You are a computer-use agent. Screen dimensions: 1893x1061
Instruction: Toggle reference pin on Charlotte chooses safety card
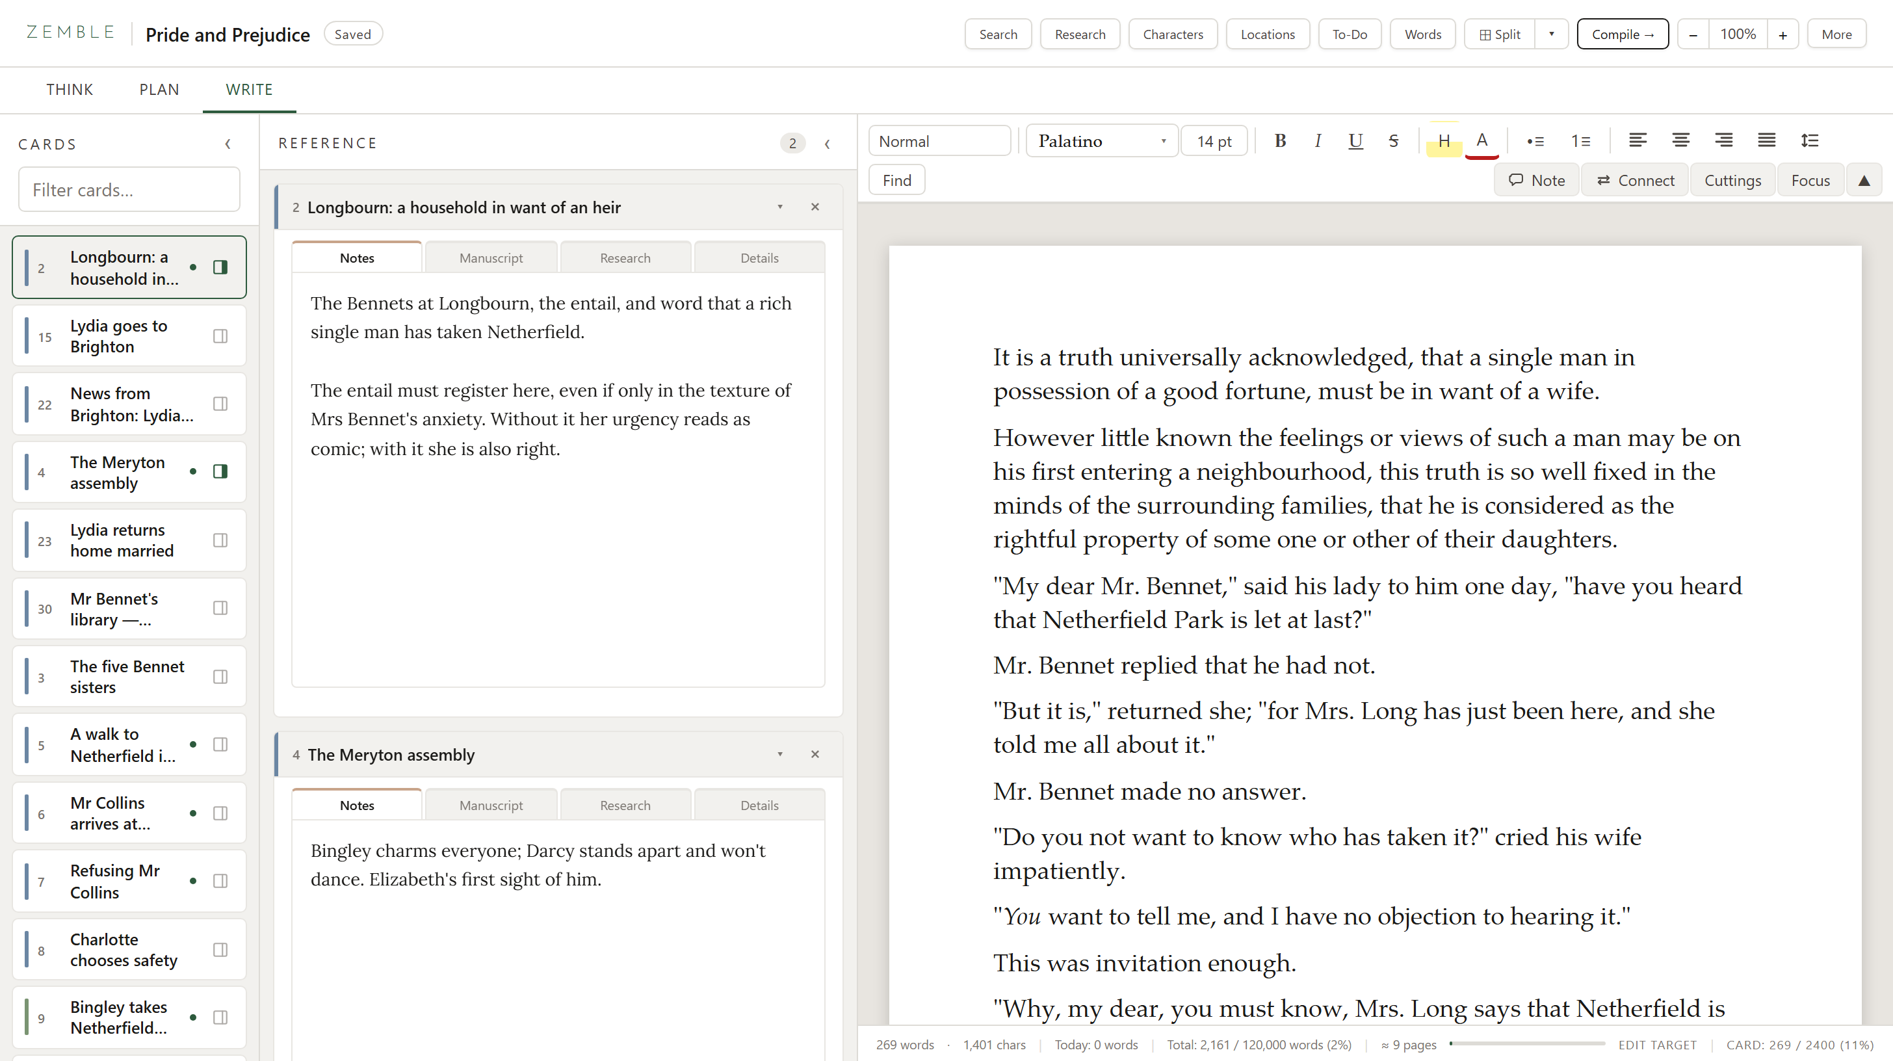pyautogui.click(x=220, y=949)
